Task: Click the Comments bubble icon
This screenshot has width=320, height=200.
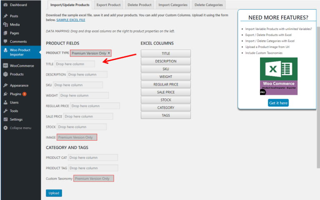Action: [x=5, y=41]
